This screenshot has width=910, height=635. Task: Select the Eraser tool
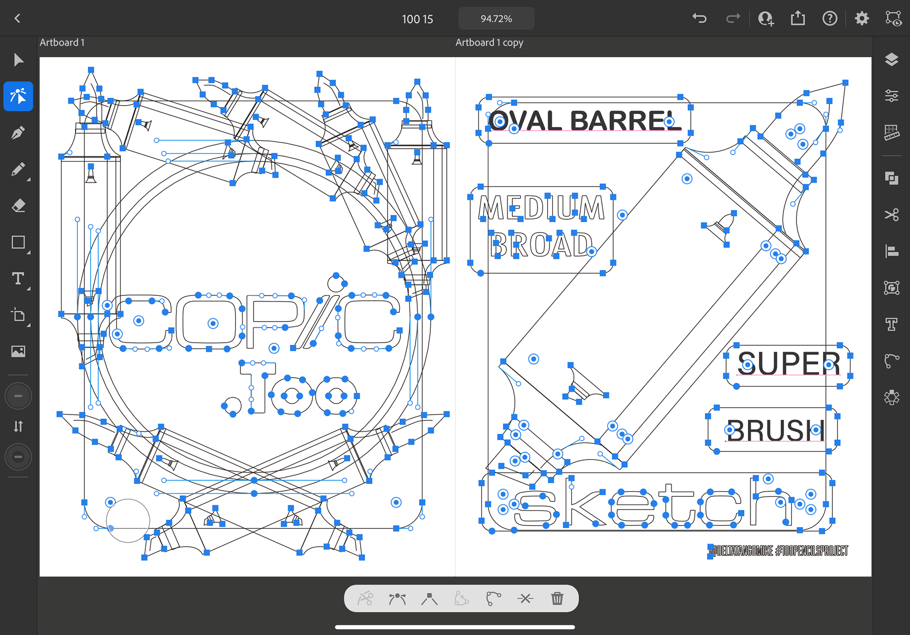click(x=18, y=206)
